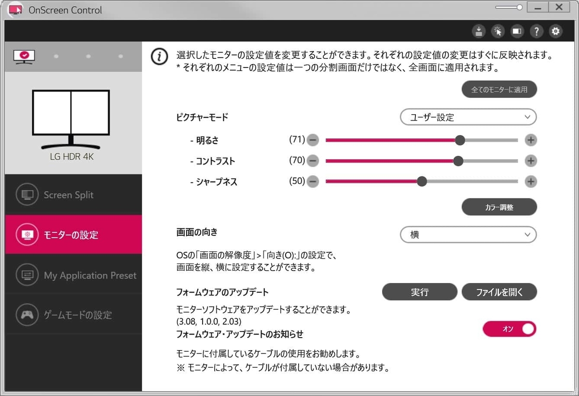Click the second monitor pager dot
The image size is (579, 396).
pyautogui.click(x=56, y=56)
